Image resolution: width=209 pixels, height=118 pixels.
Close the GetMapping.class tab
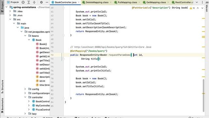tap(168, 2)
